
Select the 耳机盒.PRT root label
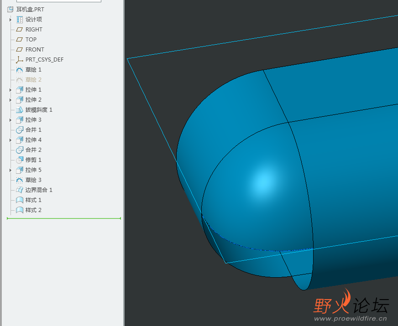(x=30, y=10)
